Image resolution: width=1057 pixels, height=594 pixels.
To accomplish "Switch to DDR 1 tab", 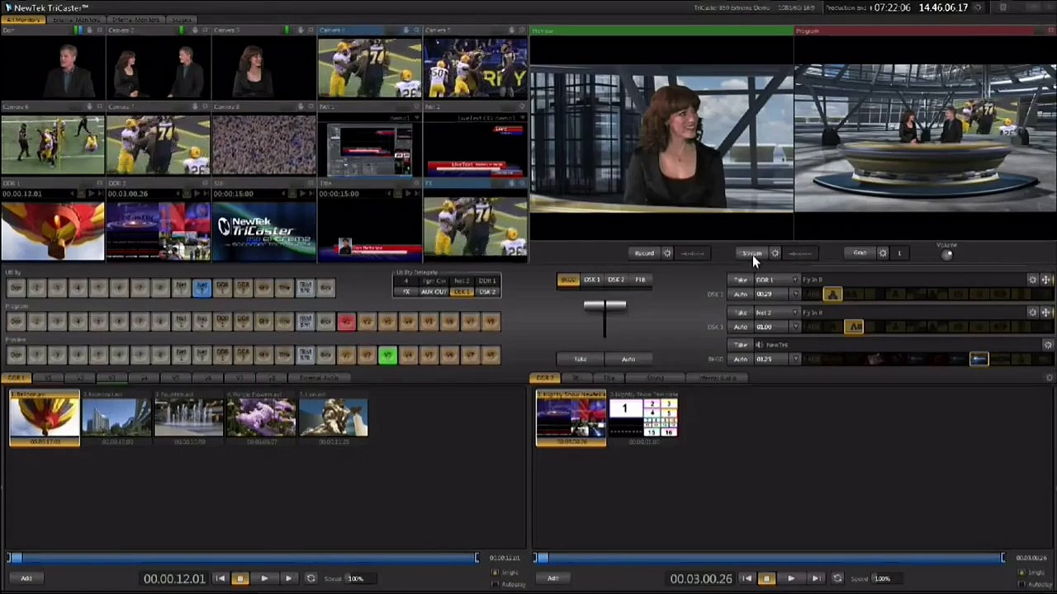I will point(17,378).
